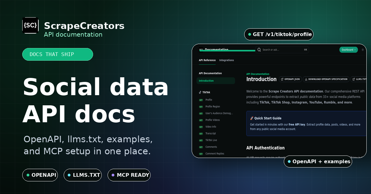371x194 pixels.
Task: Click the Search or ask field
Action: point(282,50)
